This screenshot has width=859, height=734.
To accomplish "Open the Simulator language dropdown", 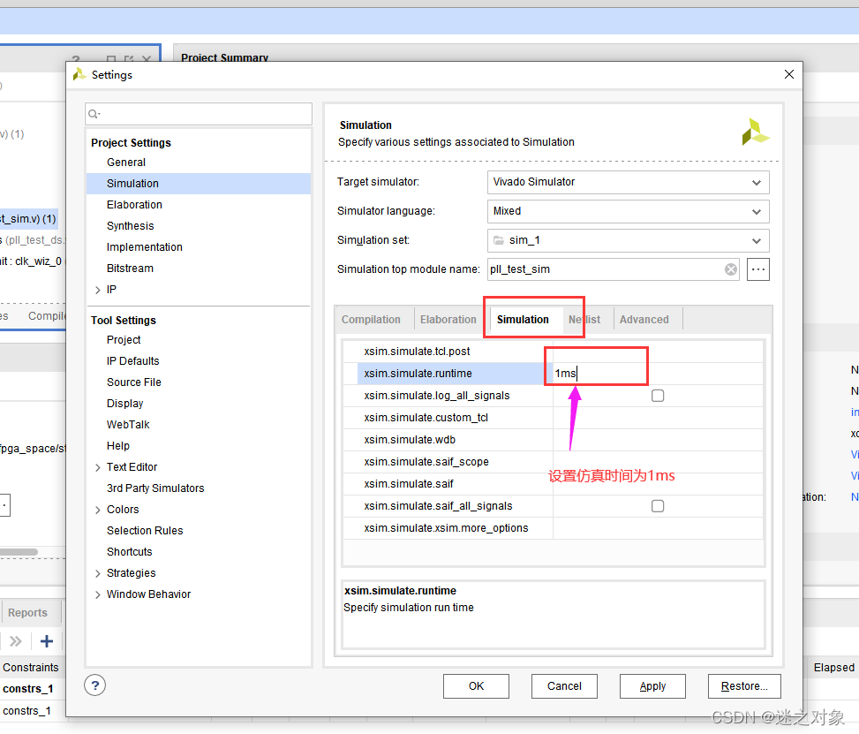I will 628,211.
